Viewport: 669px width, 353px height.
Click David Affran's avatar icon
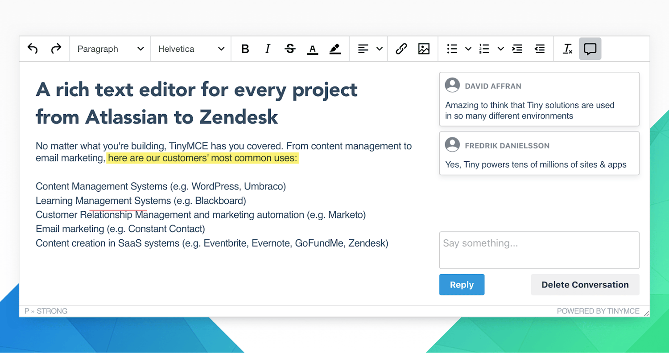(x=452, y=85)
